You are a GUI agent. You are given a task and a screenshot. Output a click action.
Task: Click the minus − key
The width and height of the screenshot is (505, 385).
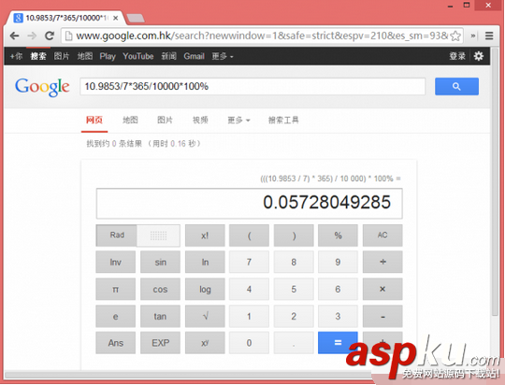[x=382, y=317]
